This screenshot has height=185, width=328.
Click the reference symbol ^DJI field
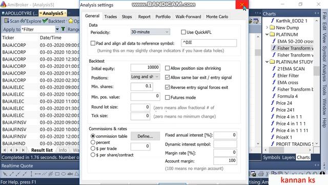(209, 43)
